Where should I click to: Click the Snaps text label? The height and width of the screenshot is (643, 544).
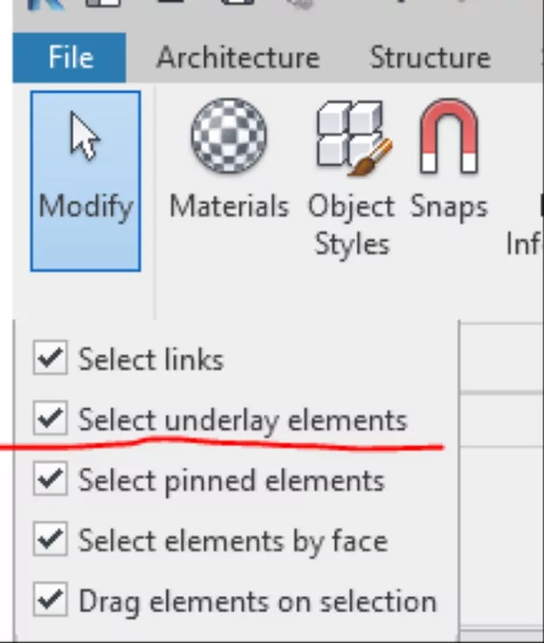[x=448, y=207]
